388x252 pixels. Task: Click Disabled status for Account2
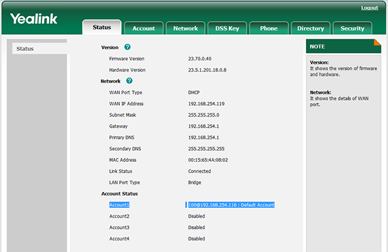click(x=197, y=217)
